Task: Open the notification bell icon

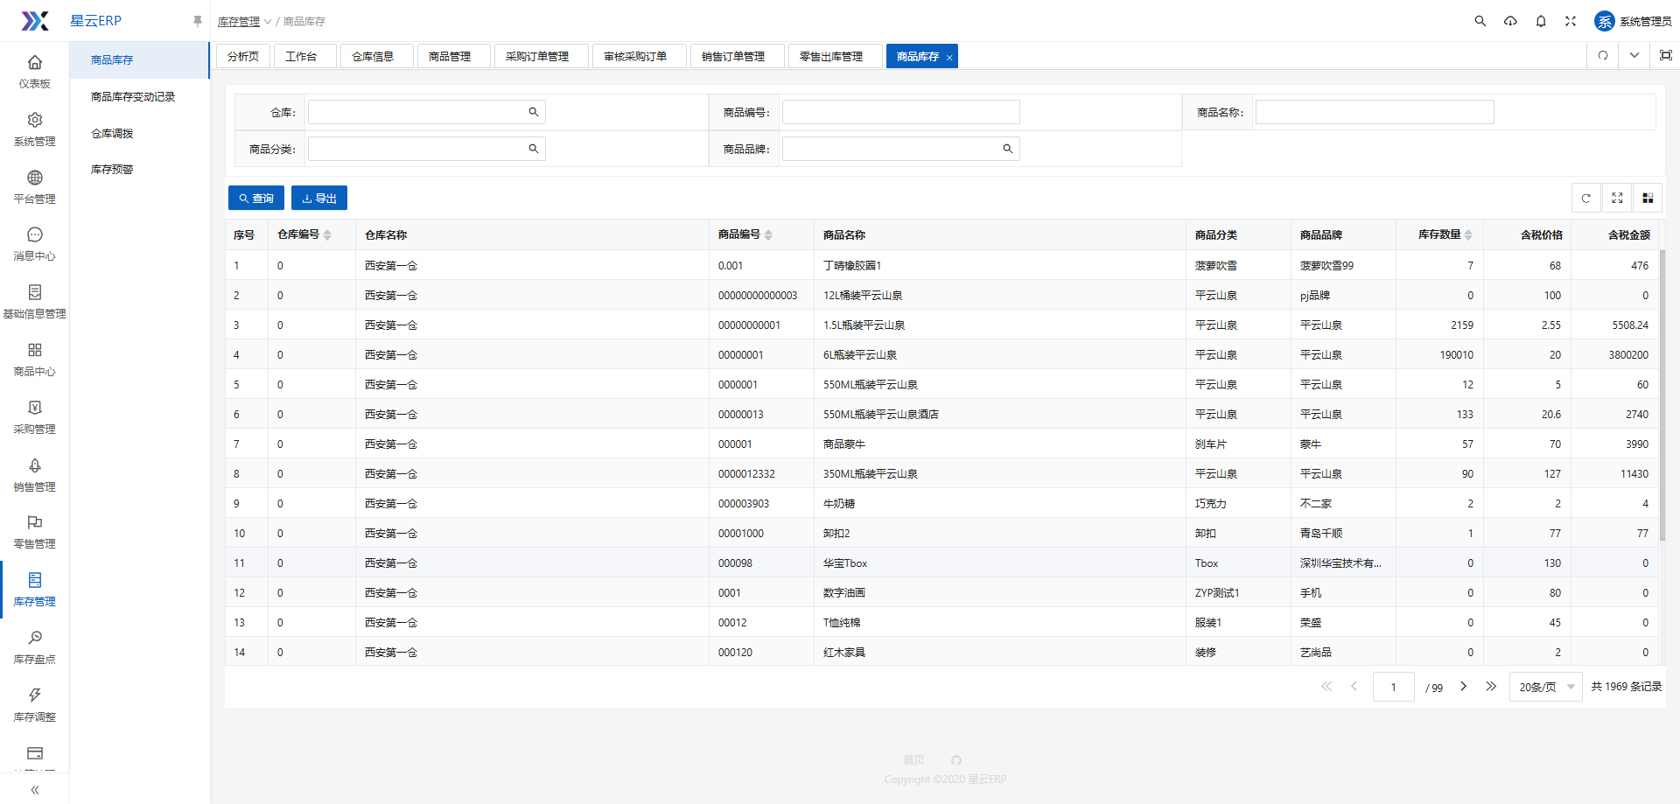Action: click(1541, 21)
